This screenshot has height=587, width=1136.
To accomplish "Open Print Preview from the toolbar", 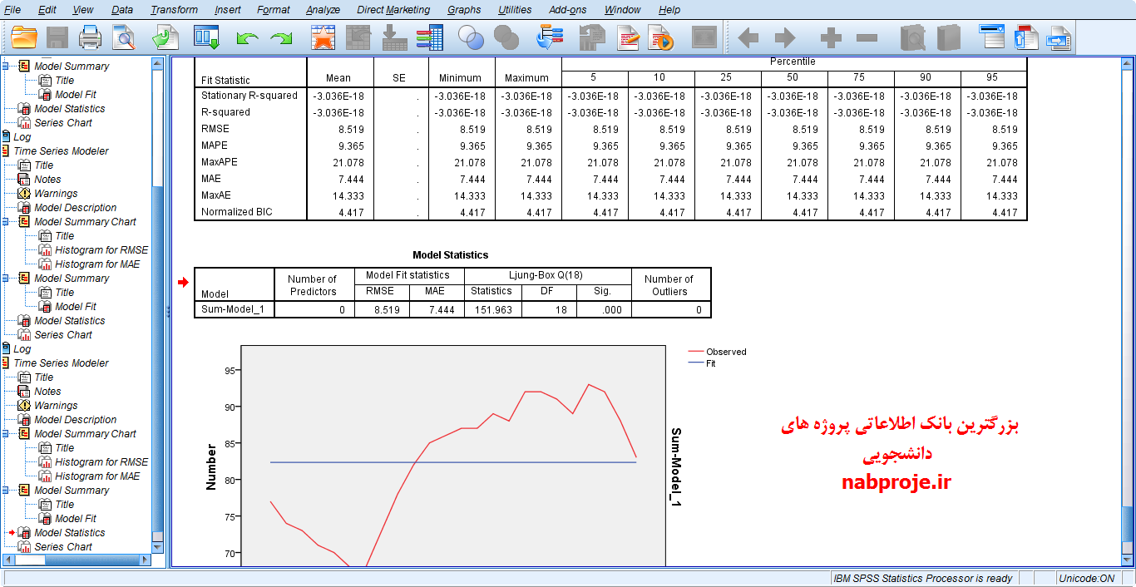I will pyautogui.click(x=123, y=37).
